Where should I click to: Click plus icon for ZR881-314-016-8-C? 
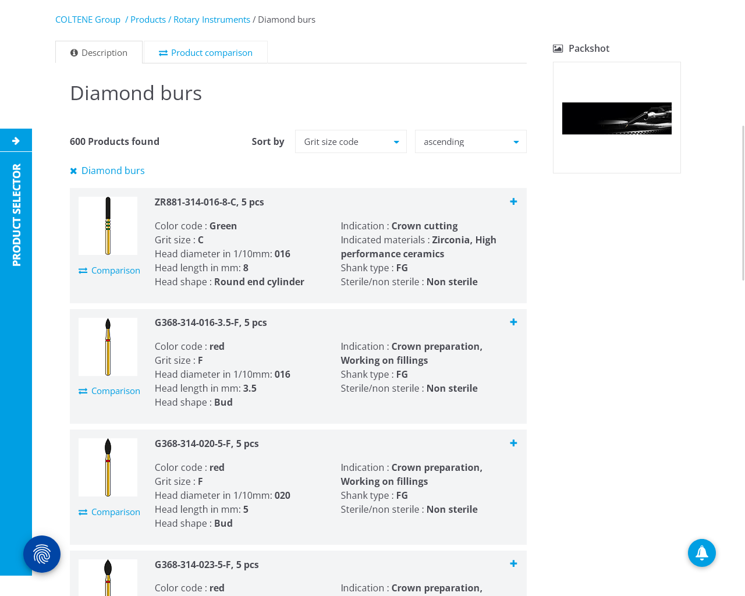(x=513, y=201)
